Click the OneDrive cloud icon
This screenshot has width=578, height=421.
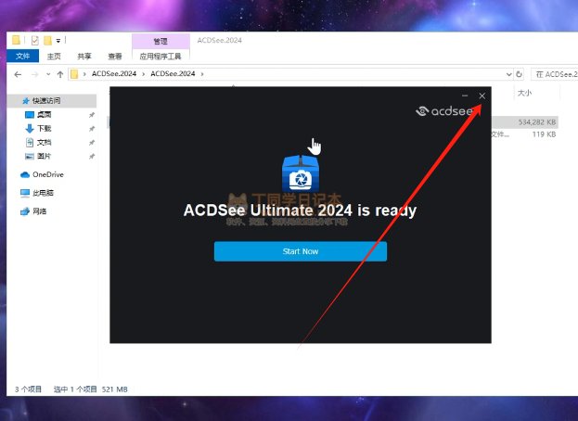point(25,174)
